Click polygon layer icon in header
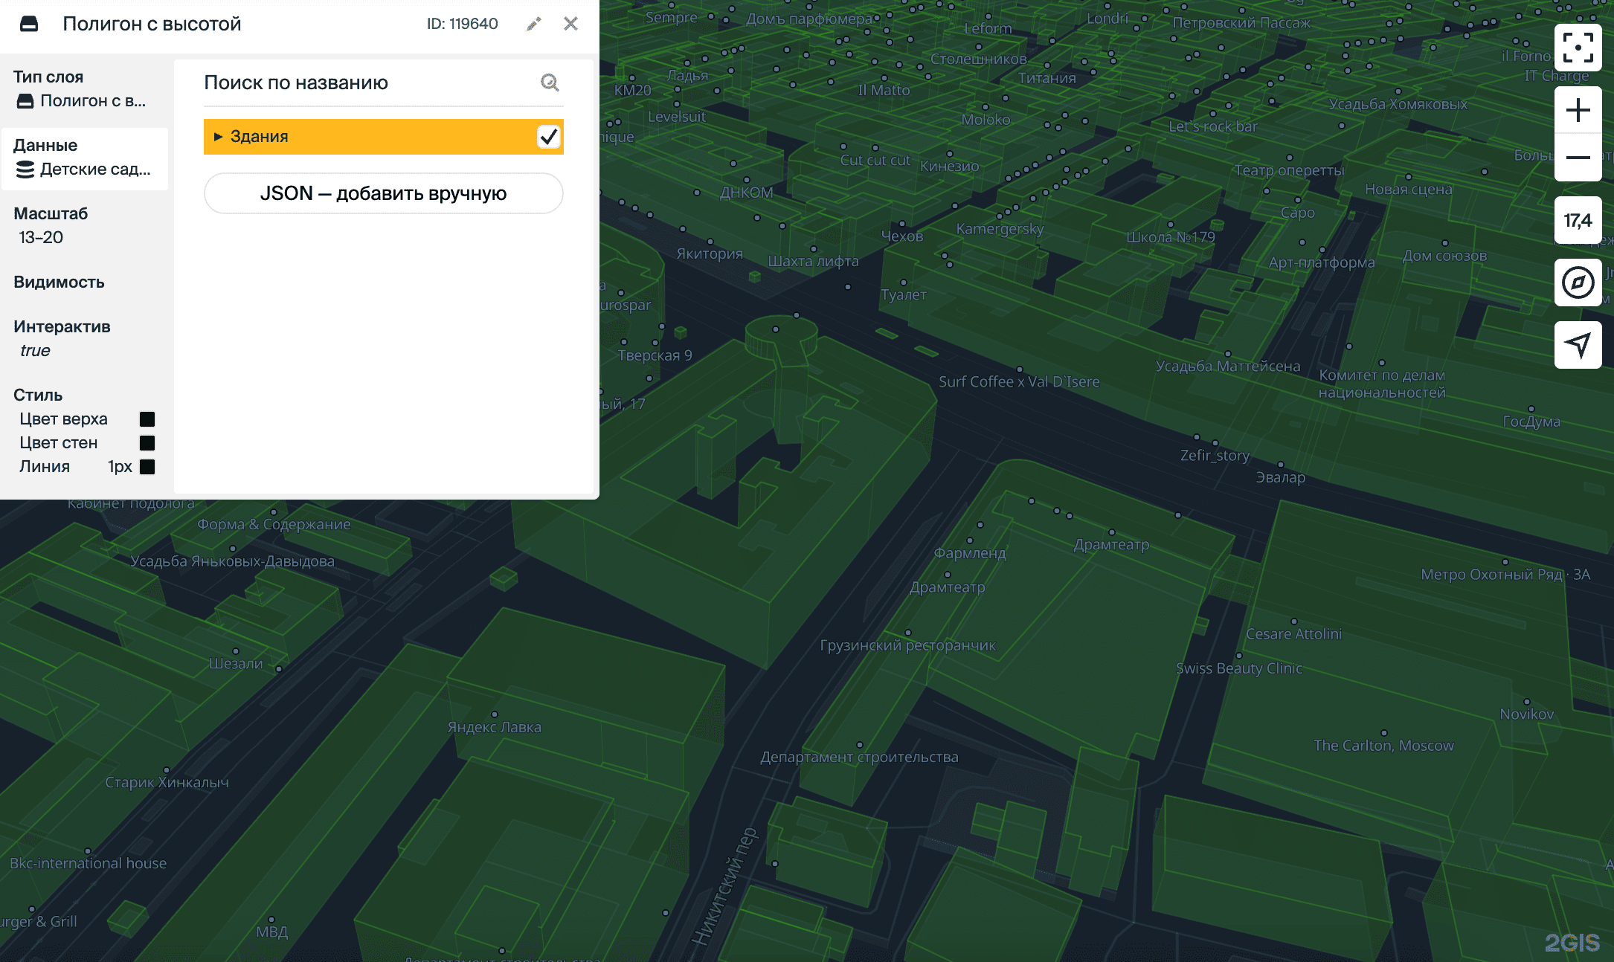 coord(29,24)
